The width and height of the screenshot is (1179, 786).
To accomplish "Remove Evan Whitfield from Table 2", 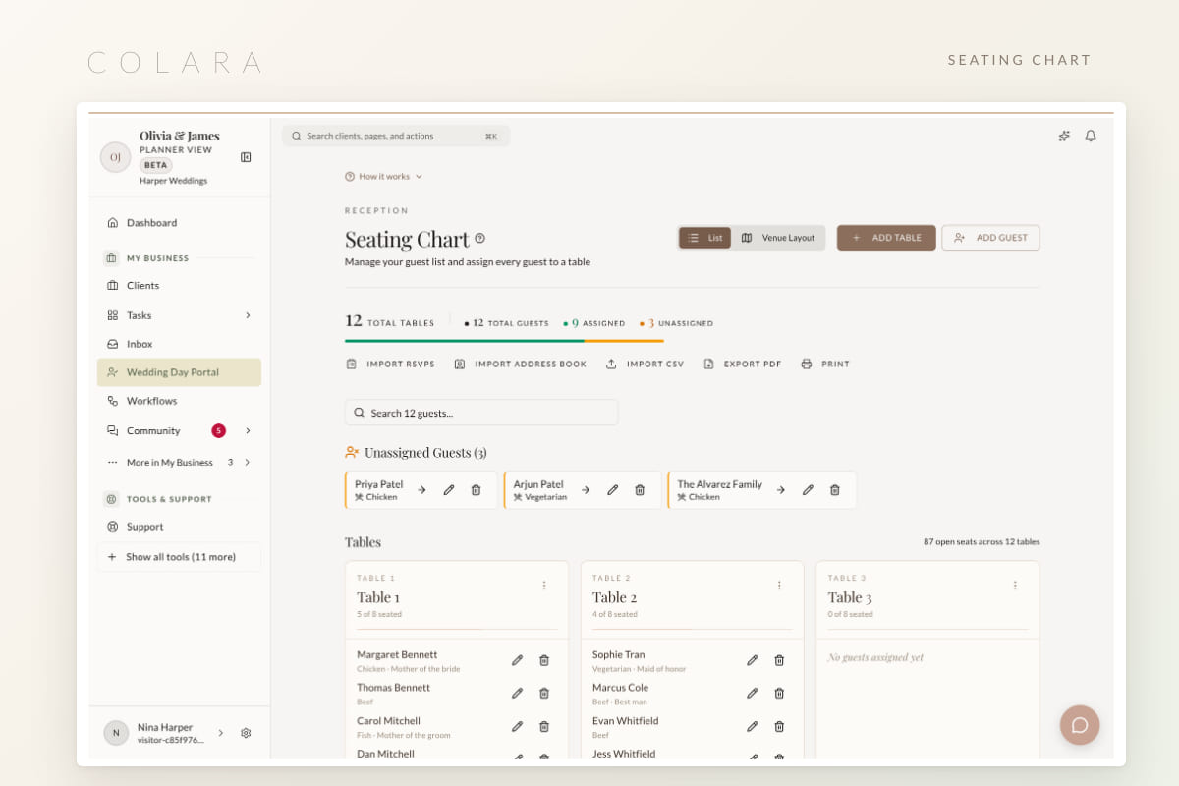I will (779, 726).
